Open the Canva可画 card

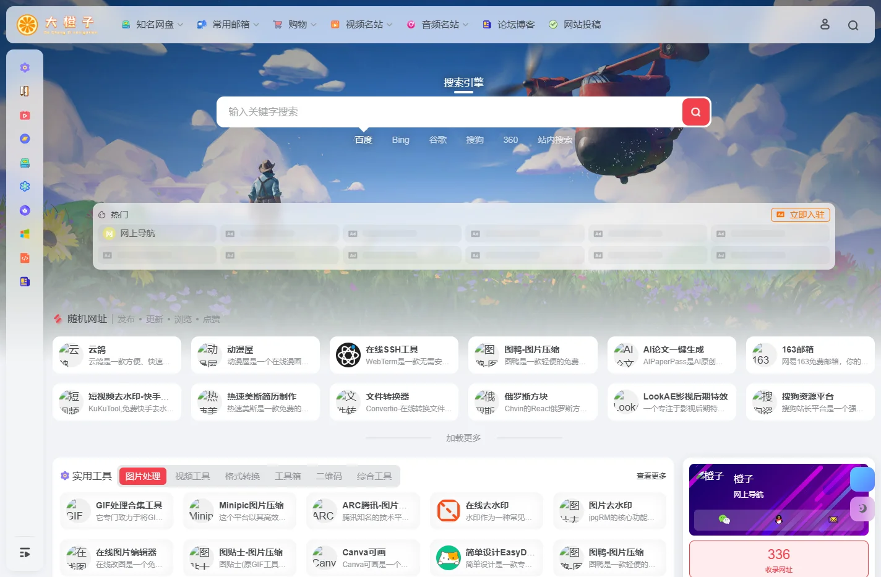point(363,558)
